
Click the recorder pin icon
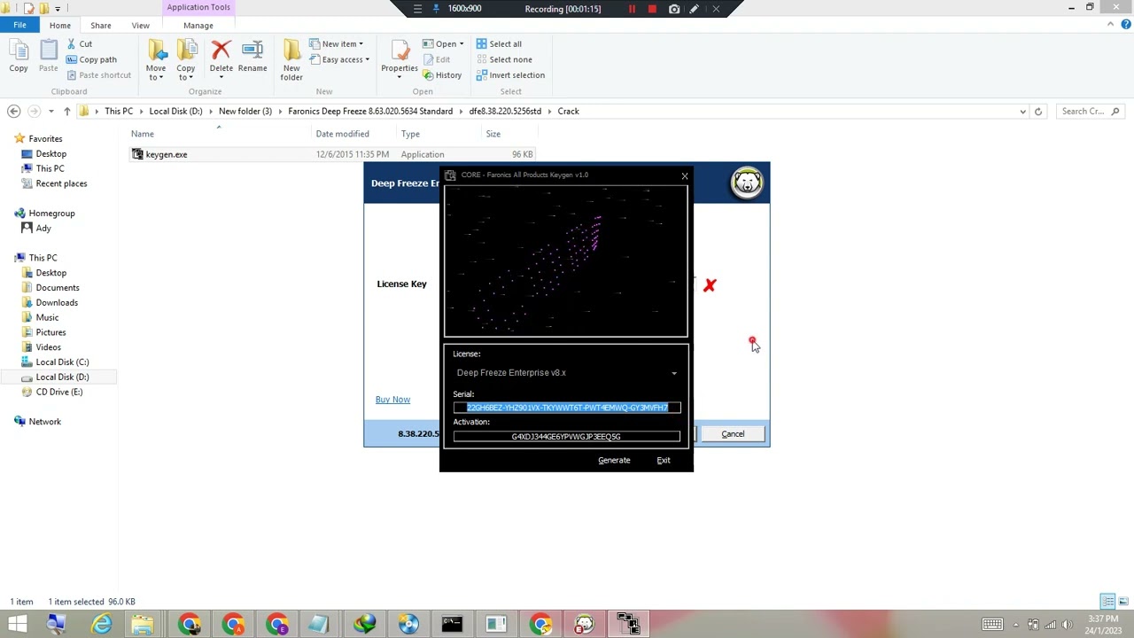pyautogui.click(x=435, y=9)
